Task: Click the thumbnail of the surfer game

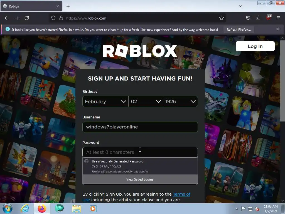Action: tap(46, 60)
